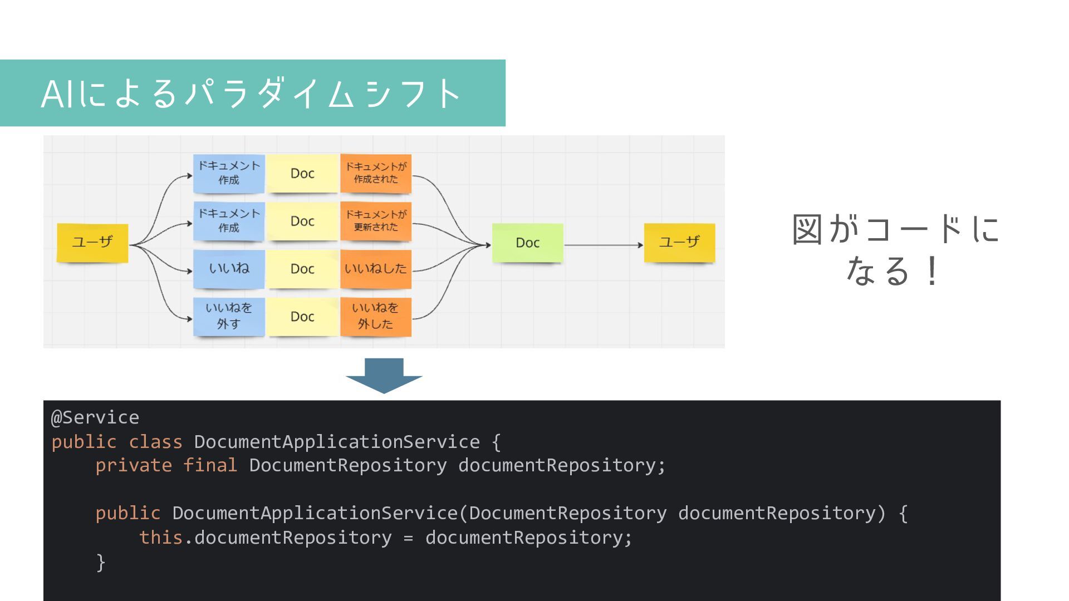Click the @Service annotation in code
1069x601 pixels.
click(x=95, y=417)
